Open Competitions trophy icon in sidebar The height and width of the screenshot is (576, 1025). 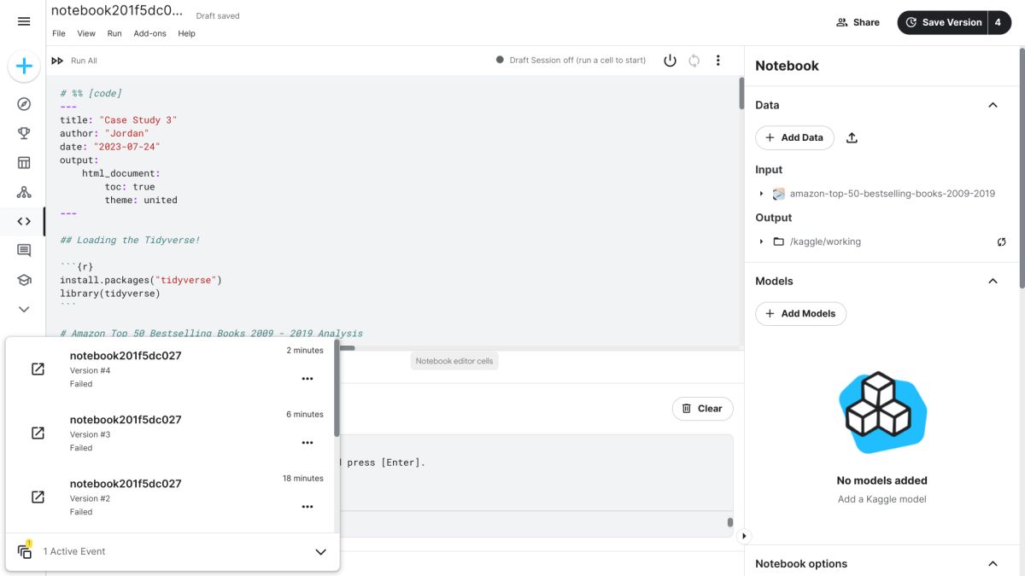pyautogui.click(x=24, y=133)
